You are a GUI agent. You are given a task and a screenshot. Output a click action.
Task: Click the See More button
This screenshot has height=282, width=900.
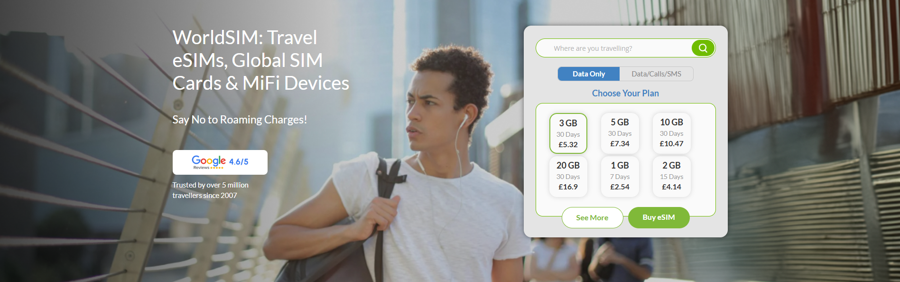coord(592,217)
